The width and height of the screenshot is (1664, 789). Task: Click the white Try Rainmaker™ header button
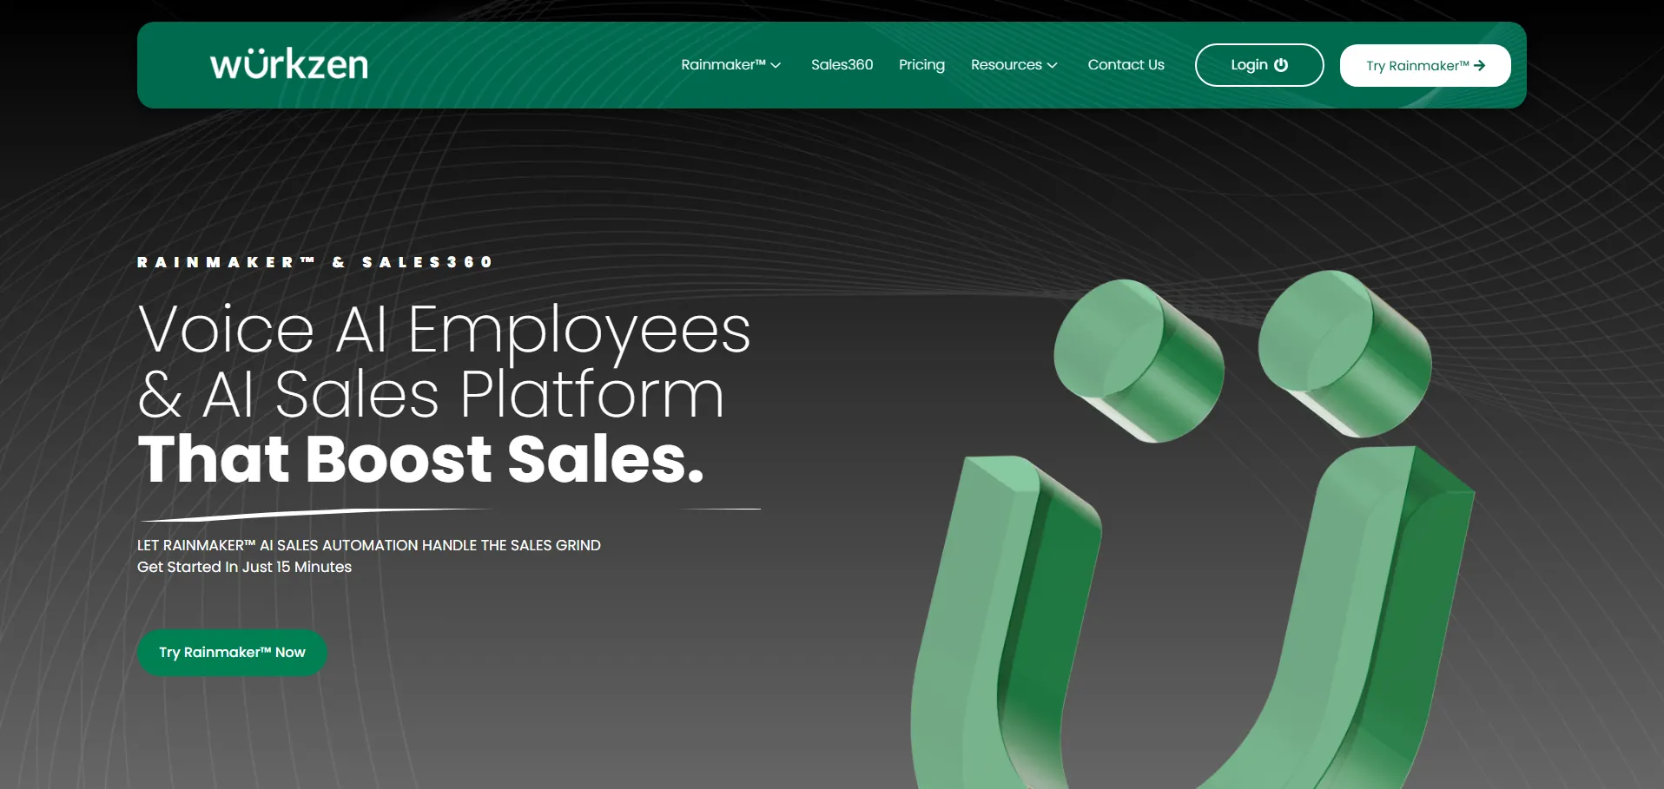click(1425, 65)
